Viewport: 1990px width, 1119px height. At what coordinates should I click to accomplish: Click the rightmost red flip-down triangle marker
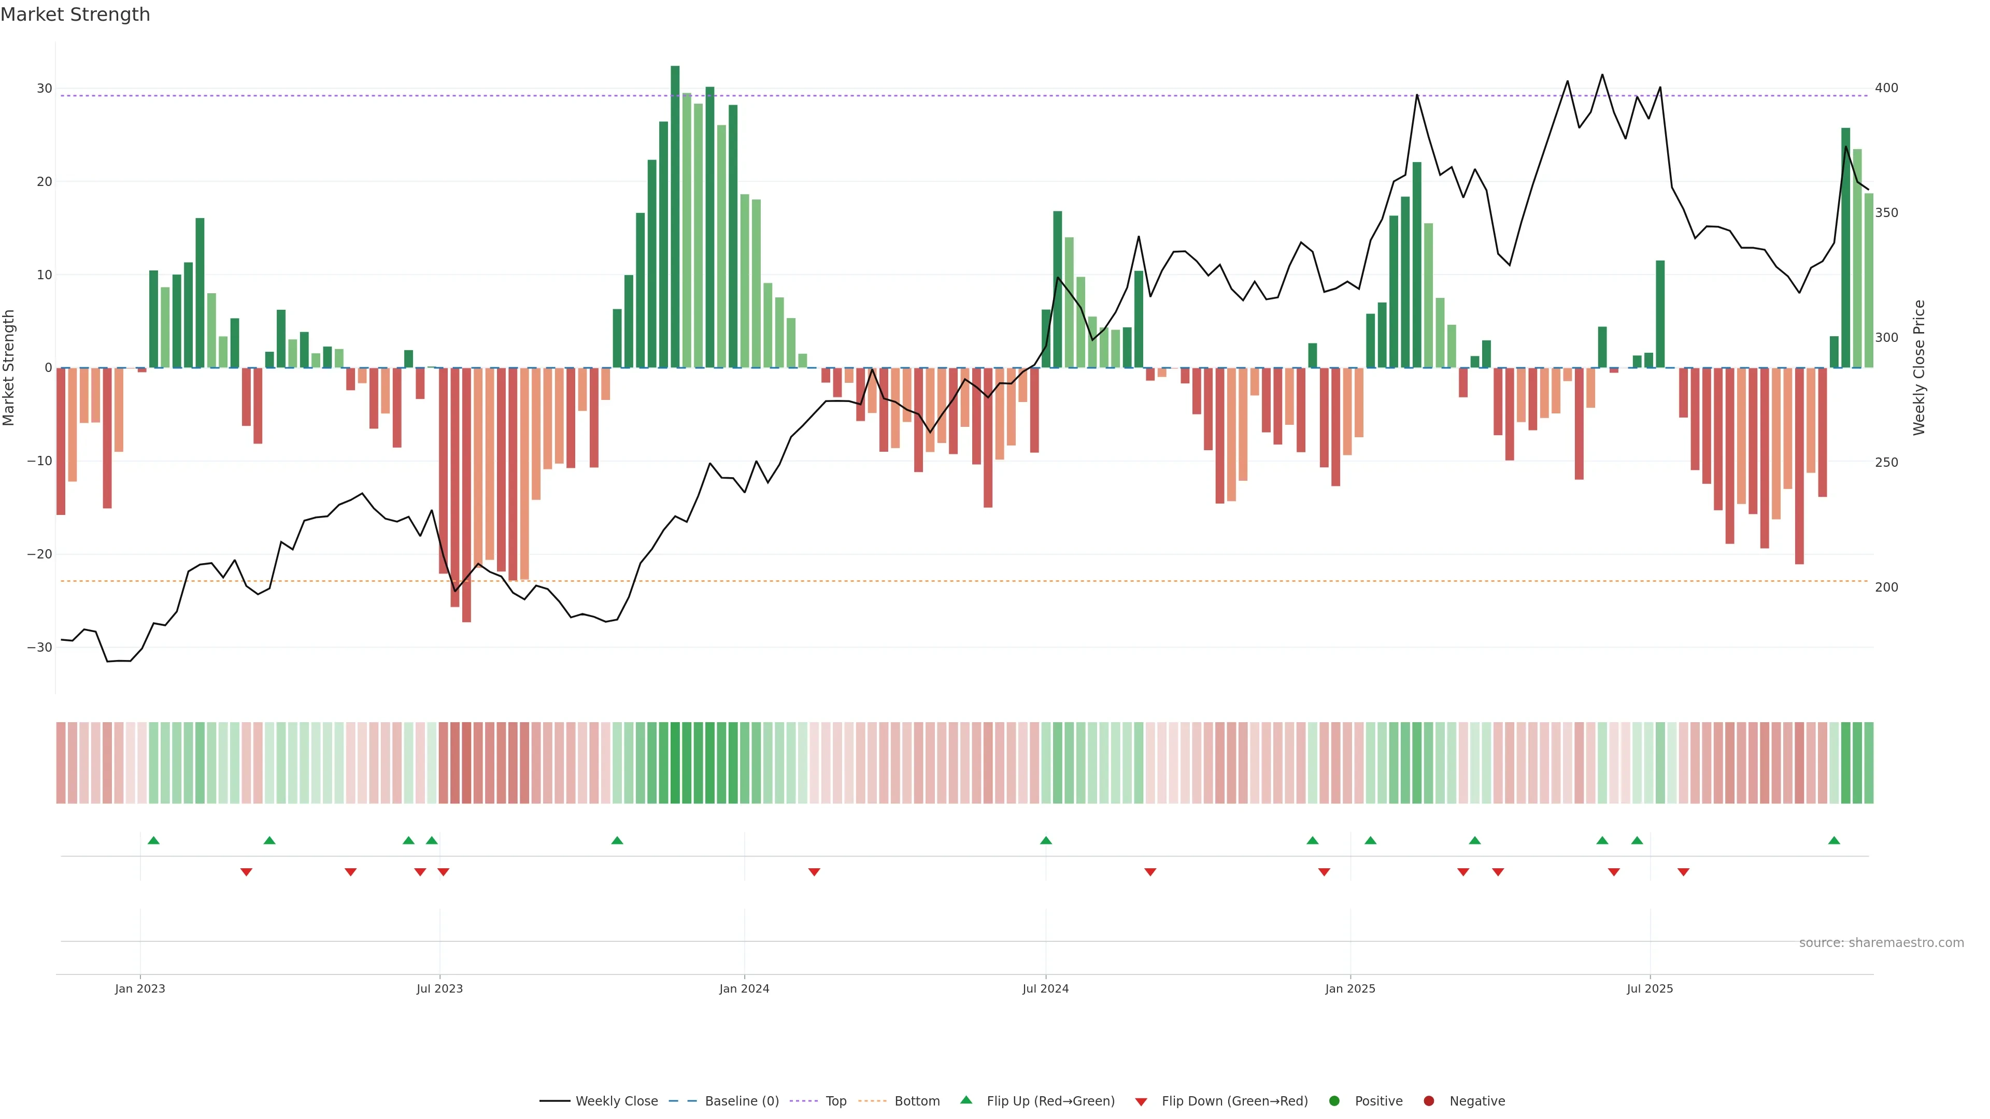(x=1683, y=872)
